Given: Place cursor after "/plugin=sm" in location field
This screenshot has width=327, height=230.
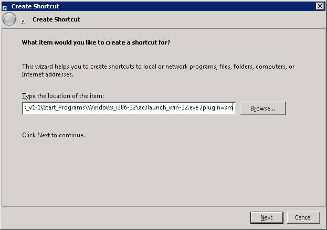Looking at the screenshot, I should coord(233,108).
